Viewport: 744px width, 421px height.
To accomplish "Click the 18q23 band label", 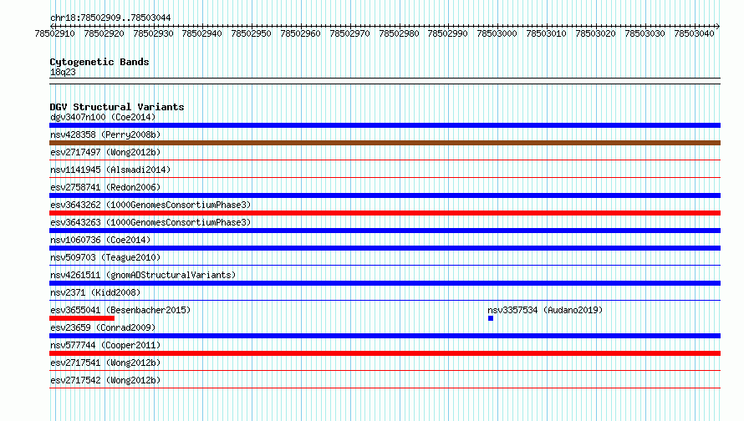I will (63, 72).
